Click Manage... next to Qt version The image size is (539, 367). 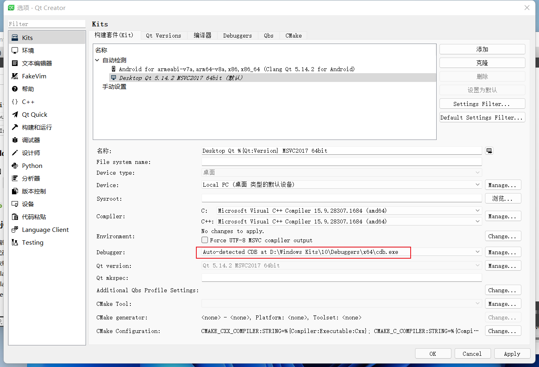click(503, 266)
